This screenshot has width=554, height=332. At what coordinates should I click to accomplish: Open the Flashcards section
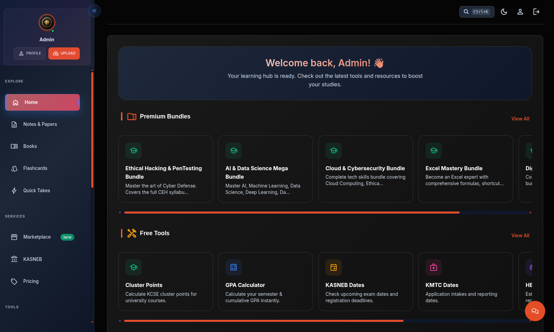35,168
